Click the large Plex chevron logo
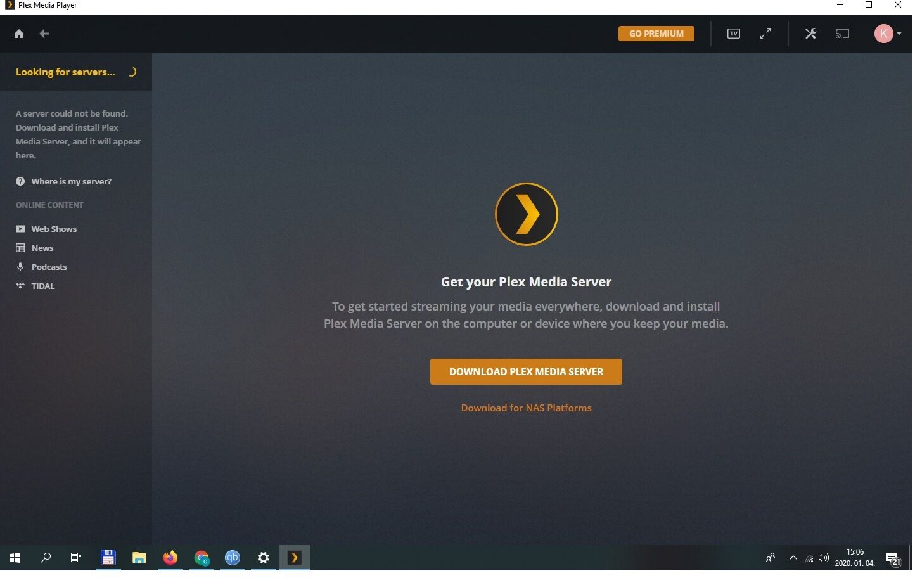The height and width of the screenshot is (578, 915). click(528, 215)
